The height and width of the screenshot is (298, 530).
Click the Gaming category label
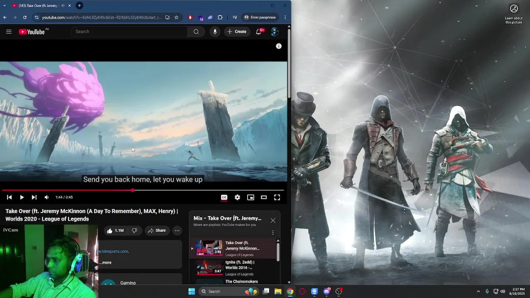coord(128,283)
